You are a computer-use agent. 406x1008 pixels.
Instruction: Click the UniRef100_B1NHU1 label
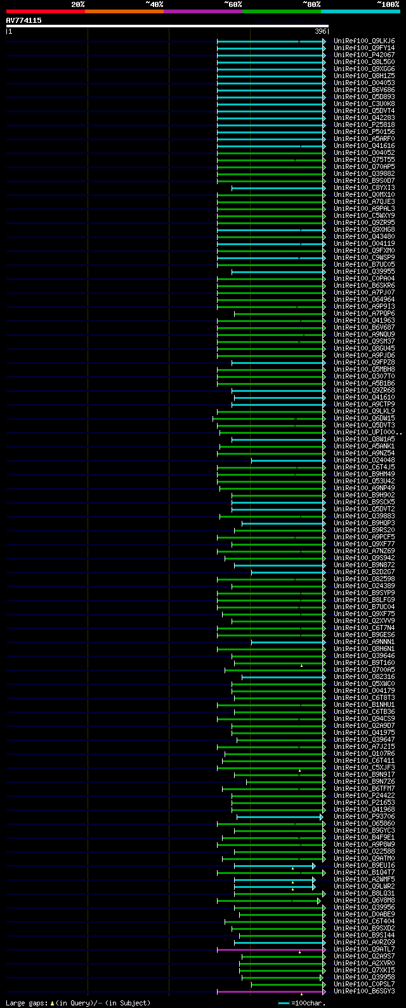tap(364, 704)
